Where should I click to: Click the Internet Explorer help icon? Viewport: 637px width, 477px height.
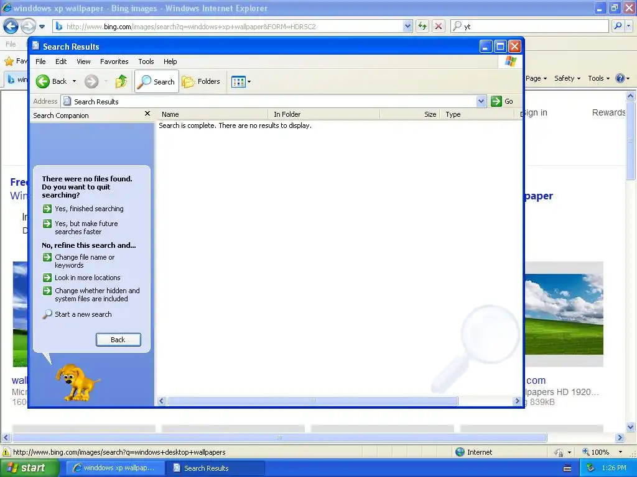(620, 79)
